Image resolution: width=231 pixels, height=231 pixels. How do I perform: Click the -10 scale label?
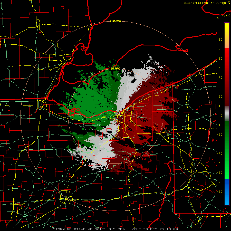219,125
